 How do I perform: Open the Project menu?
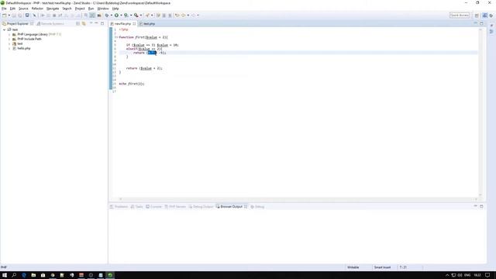click(80, 9)
